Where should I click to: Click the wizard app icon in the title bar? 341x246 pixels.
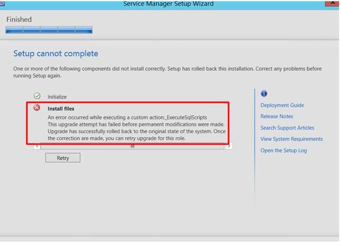[x=2, y=3]
